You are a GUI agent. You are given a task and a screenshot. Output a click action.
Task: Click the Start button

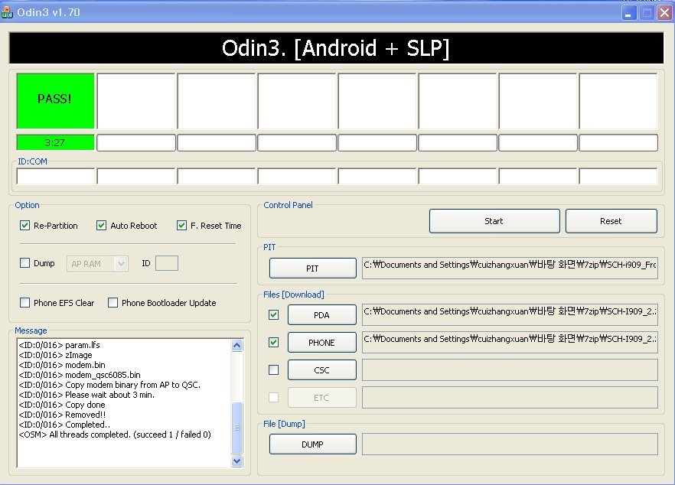(494, 221)
